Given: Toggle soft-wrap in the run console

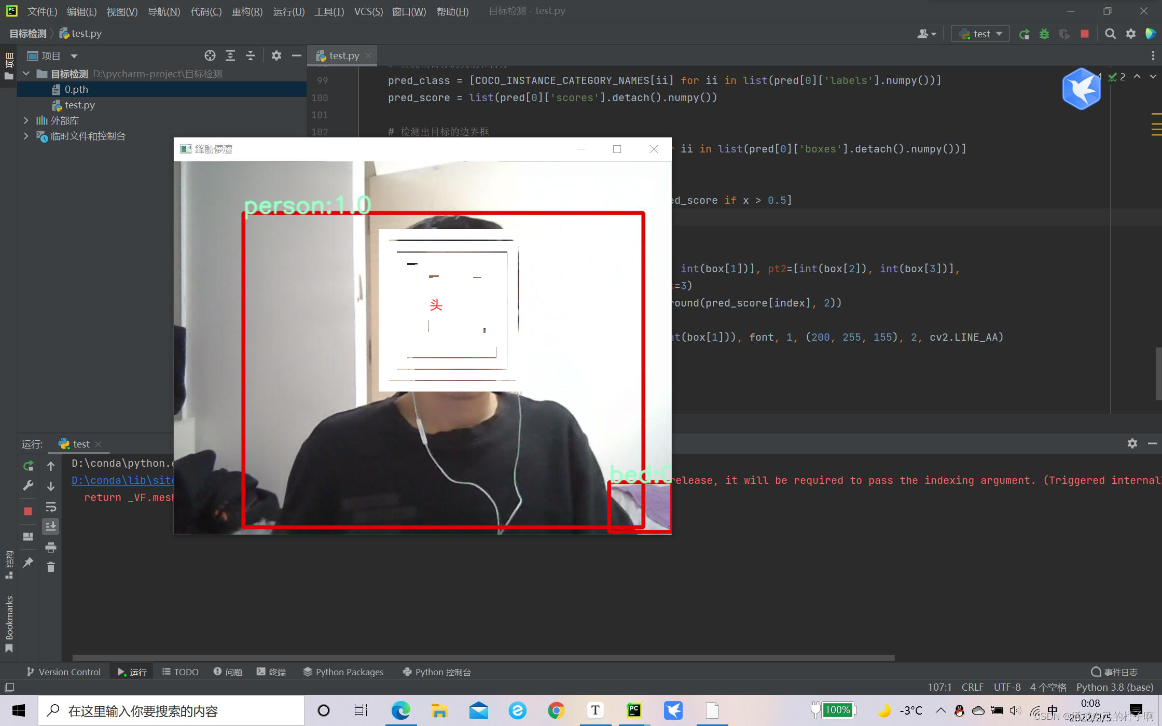Looking at the screenshot, I should [51, 507].
